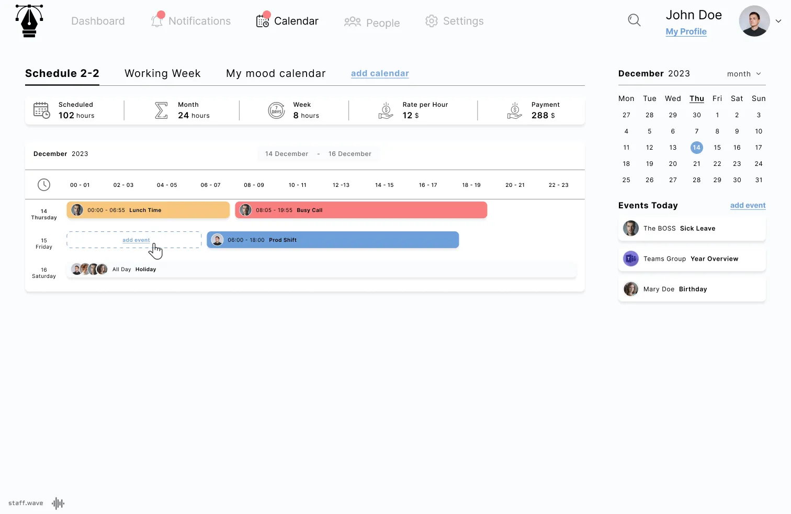The width and height of the screenshot is (791, 514).
Task: Open the Settings menu item
Action: tap(464, 21)
